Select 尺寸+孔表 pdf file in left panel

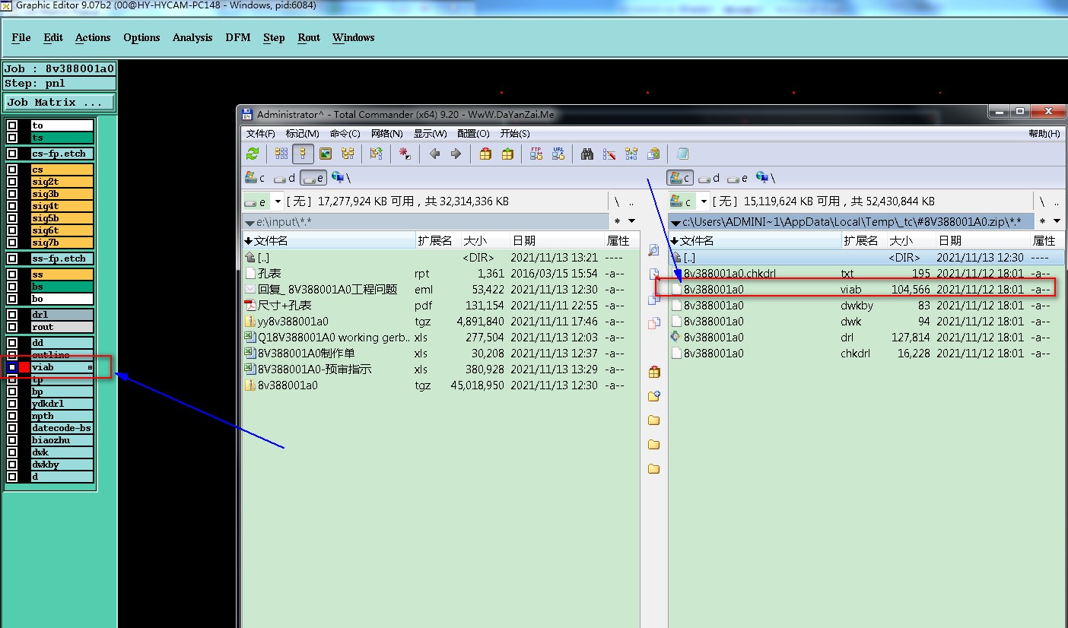441,306
